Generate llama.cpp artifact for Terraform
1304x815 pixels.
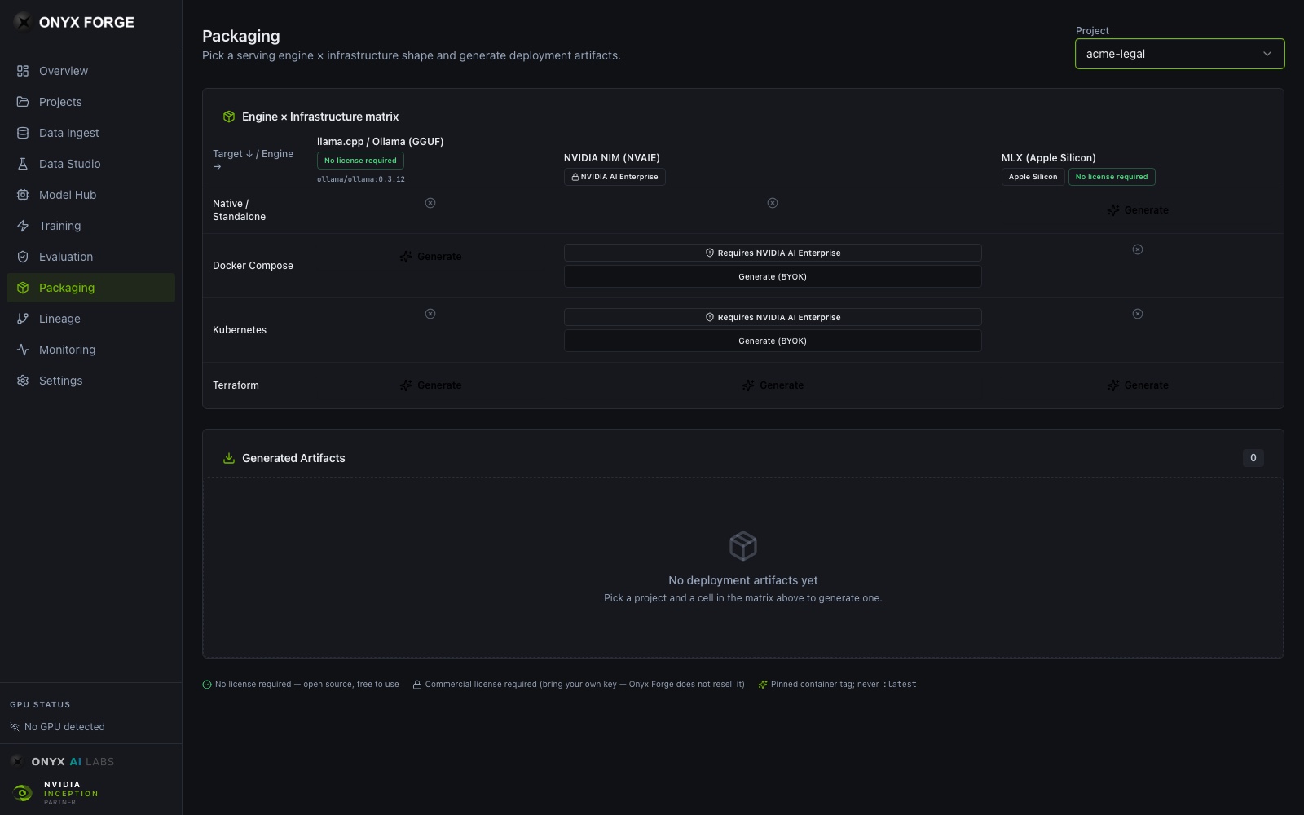pos(430,385)
